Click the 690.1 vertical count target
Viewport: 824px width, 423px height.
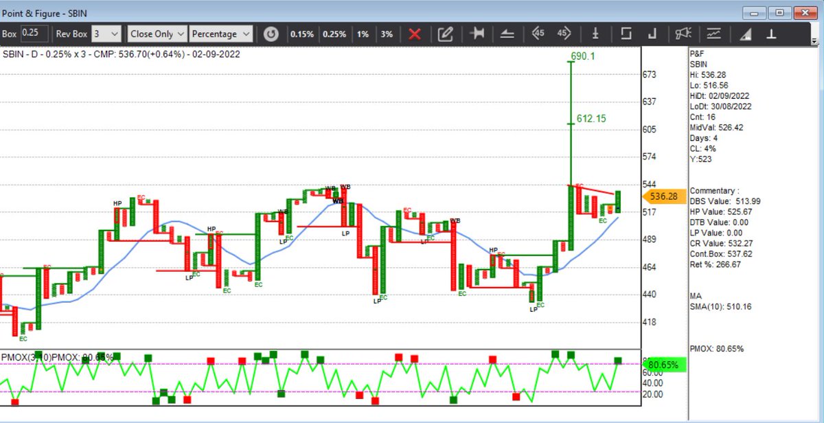tap(582, 56)
